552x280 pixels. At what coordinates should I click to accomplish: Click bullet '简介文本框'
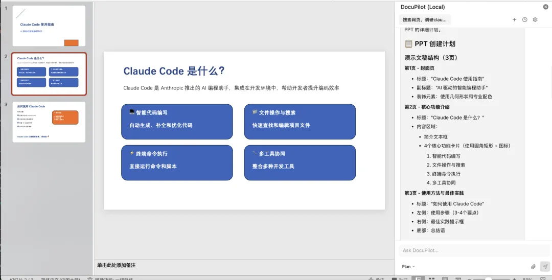point(436,137)
